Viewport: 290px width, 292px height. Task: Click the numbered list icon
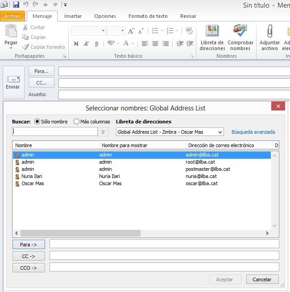pyautogui.click(x=170, y=31)
